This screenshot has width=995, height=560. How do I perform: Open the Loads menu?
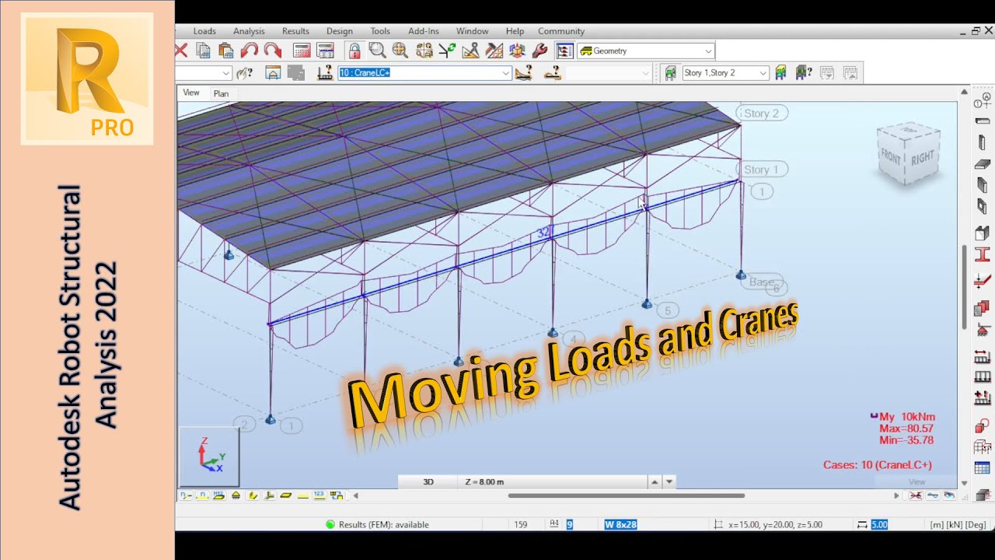204,31
